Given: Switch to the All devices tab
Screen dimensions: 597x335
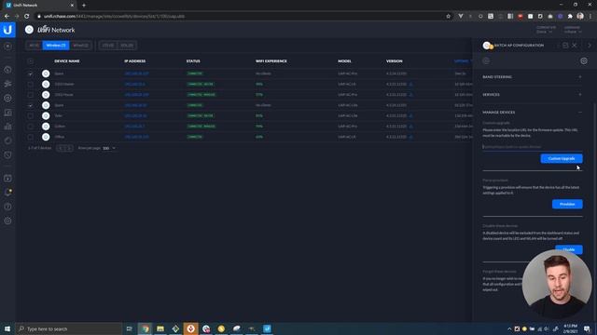Looking at the screenshot, I should pyautogui.click(x=34, y=46).
